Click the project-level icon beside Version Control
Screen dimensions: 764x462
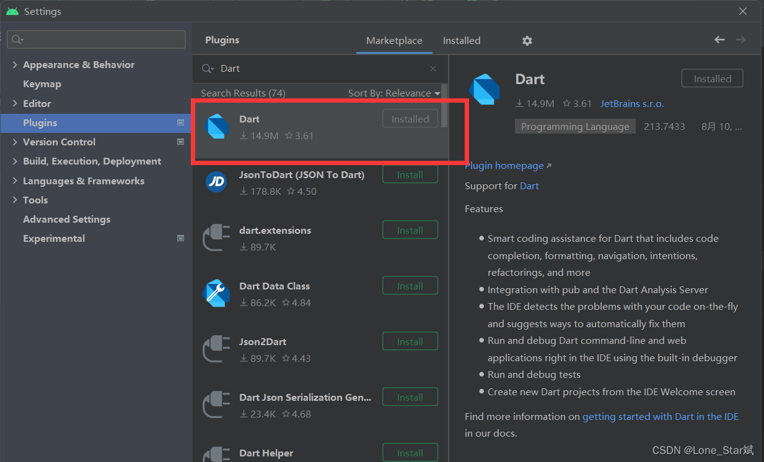[x=180, y=142]
